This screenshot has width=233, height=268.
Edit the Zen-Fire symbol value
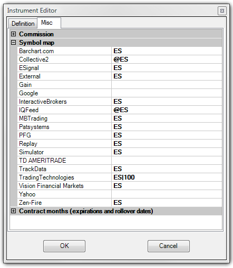(167, 203)
